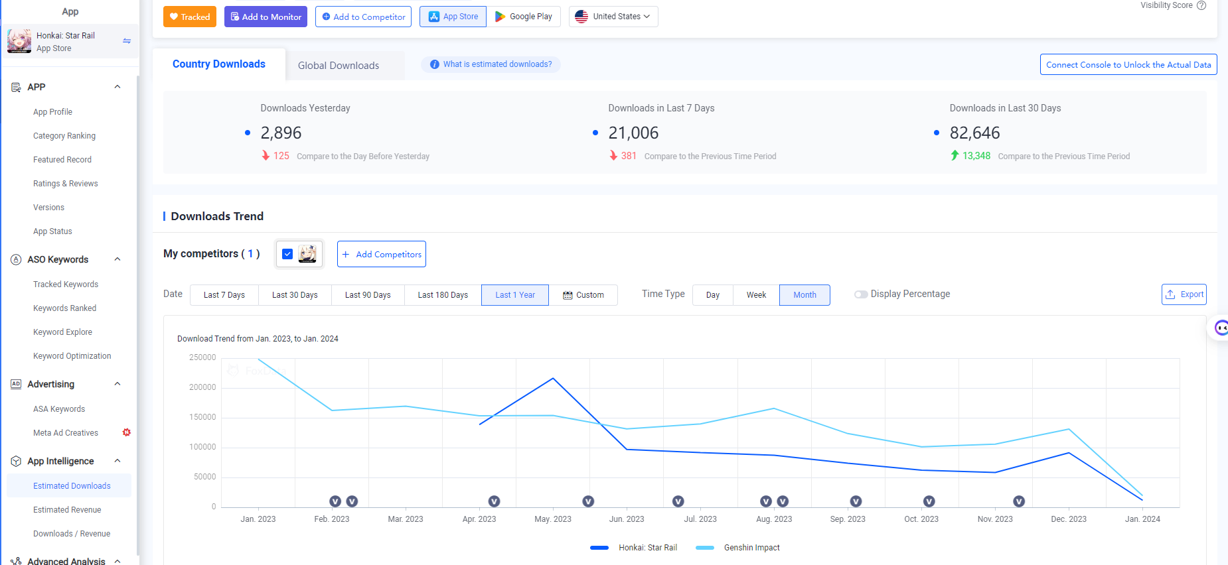Switch to Google Play platform
The height and width of the screenshot is (565, 1228).
point(524,17)
